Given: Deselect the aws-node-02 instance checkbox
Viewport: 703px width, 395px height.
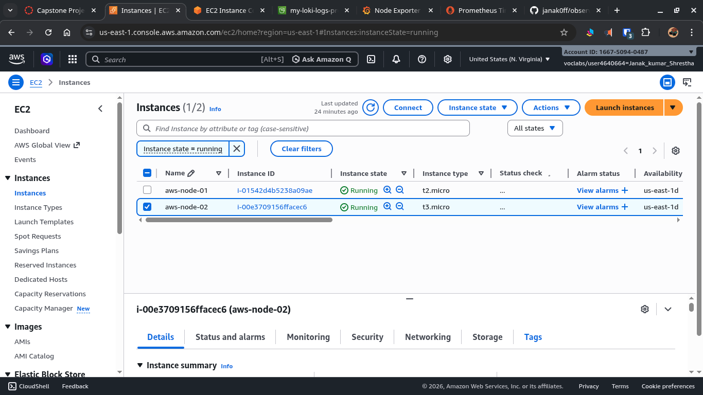Looking at the screenshot, I should click(x=147, y=206).
